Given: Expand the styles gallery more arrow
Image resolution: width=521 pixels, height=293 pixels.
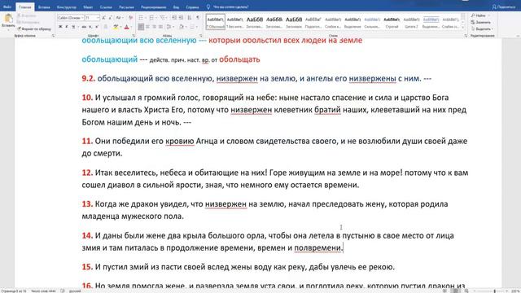Looking at the screenshot, I should point(463,27).
